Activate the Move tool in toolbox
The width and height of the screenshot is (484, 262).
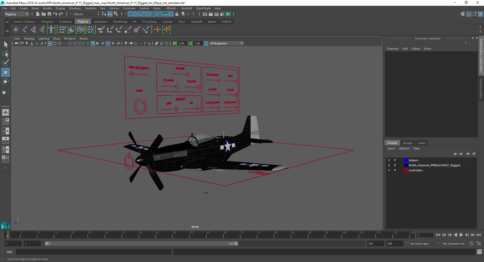[6, 72]
